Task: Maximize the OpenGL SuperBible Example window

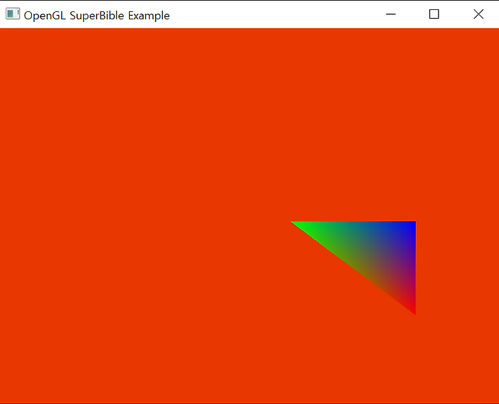Action: pyautogui.click(x=434, y=15)
